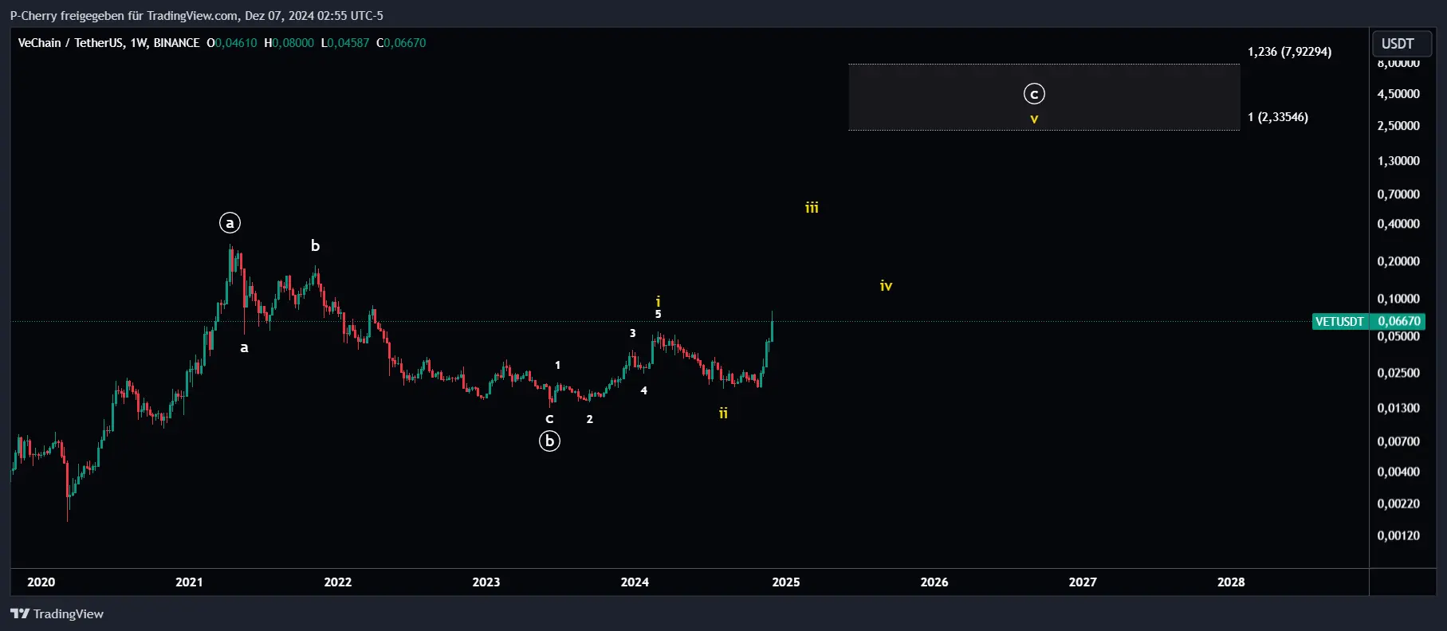
Task: Click the 0,40000 price axis label
Action: (x=1398, y=223)
